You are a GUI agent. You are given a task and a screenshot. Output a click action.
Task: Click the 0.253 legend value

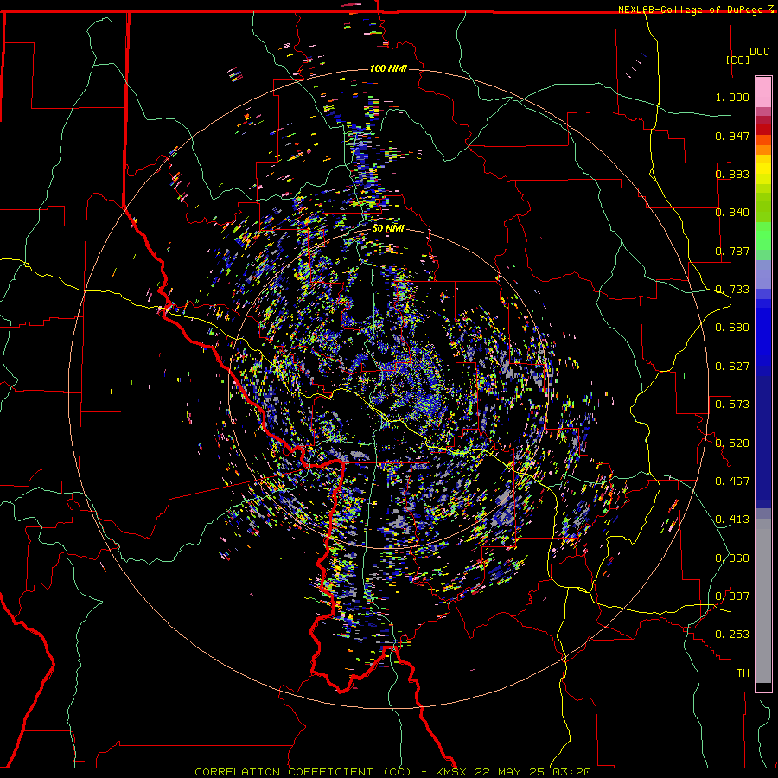732,635
